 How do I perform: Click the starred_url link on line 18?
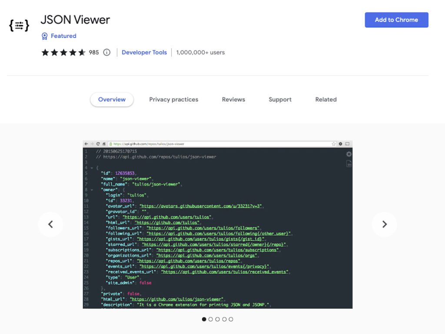pyautogui.click(x=214, y=245)
